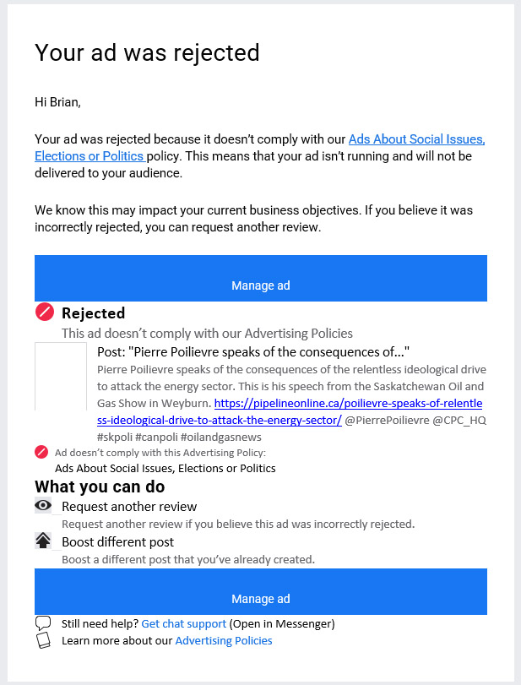Select the Request another review option title
This screenshot has height=685, width=521.
(129, 507)
